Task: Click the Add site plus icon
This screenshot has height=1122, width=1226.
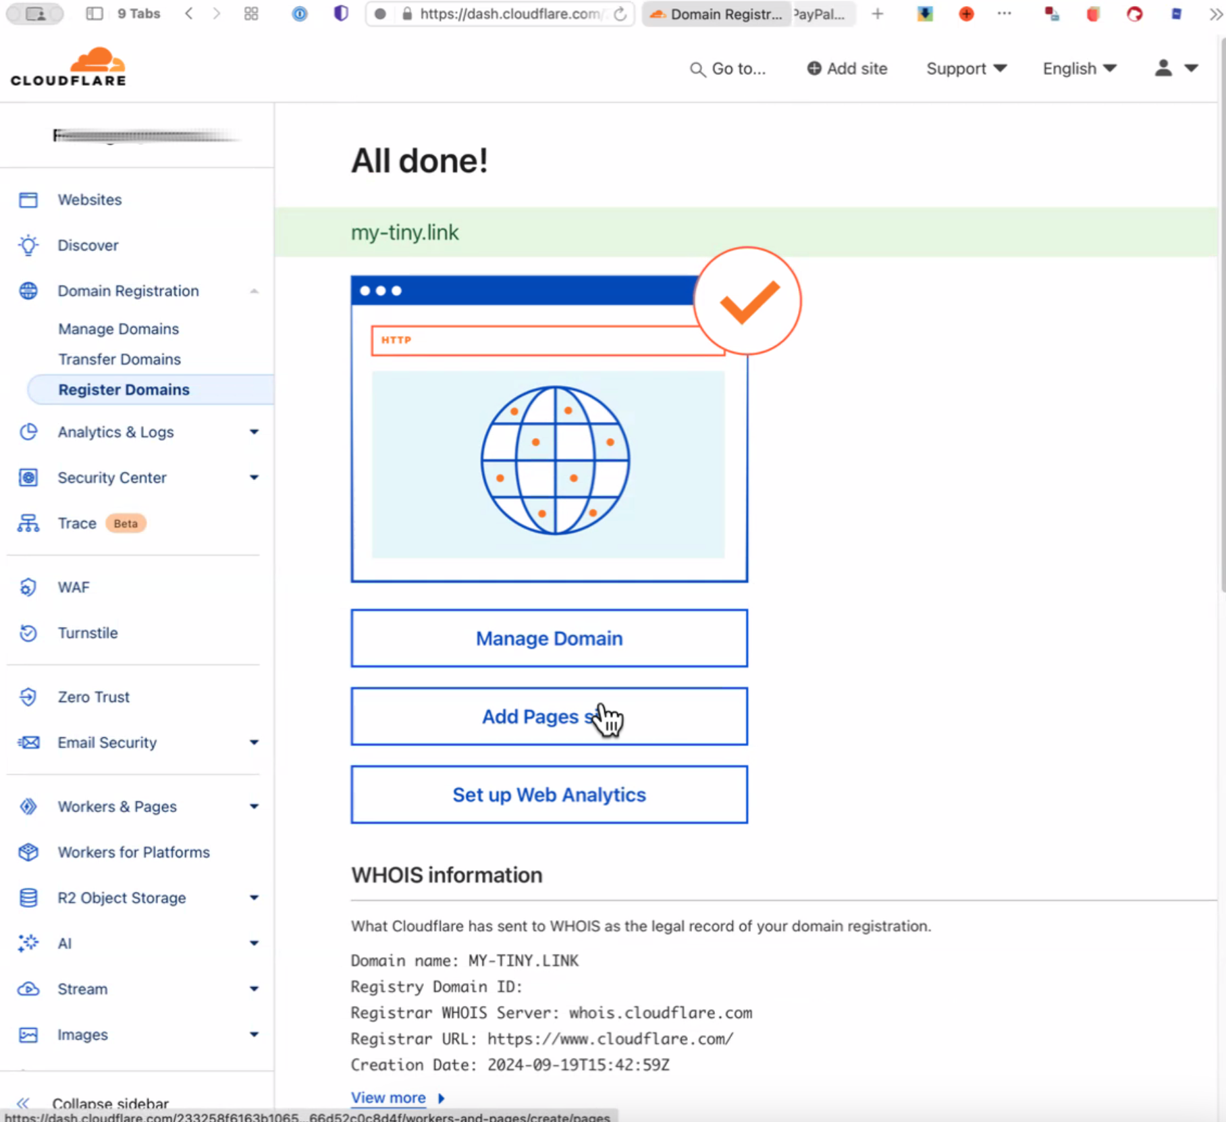Action: tap(814, 68)
